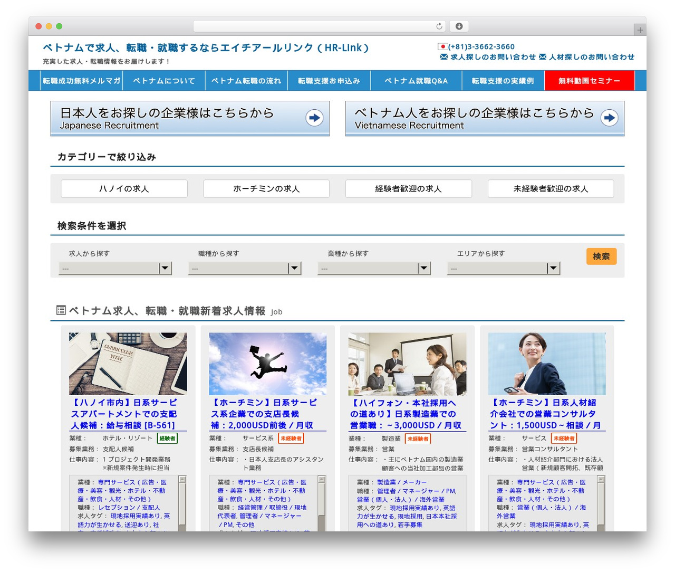The height and width of the screenshot is (572, 675).
Task: Filter by 未経験者歓迎の求人 category
Action: pyautogui.click(x=551, y=189)
